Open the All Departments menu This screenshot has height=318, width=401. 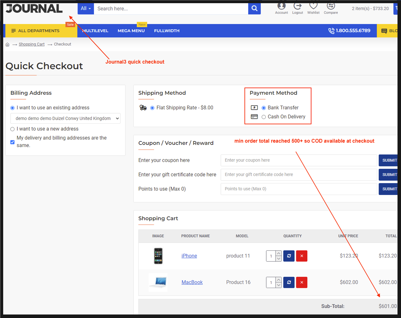tap(36, 31)
